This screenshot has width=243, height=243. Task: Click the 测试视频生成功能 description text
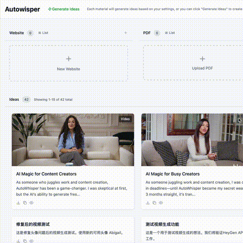(x=194, y=235)
